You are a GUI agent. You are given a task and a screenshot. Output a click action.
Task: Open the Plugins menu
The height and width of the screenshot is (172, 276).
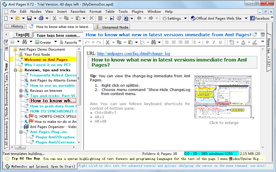[138, 11]
